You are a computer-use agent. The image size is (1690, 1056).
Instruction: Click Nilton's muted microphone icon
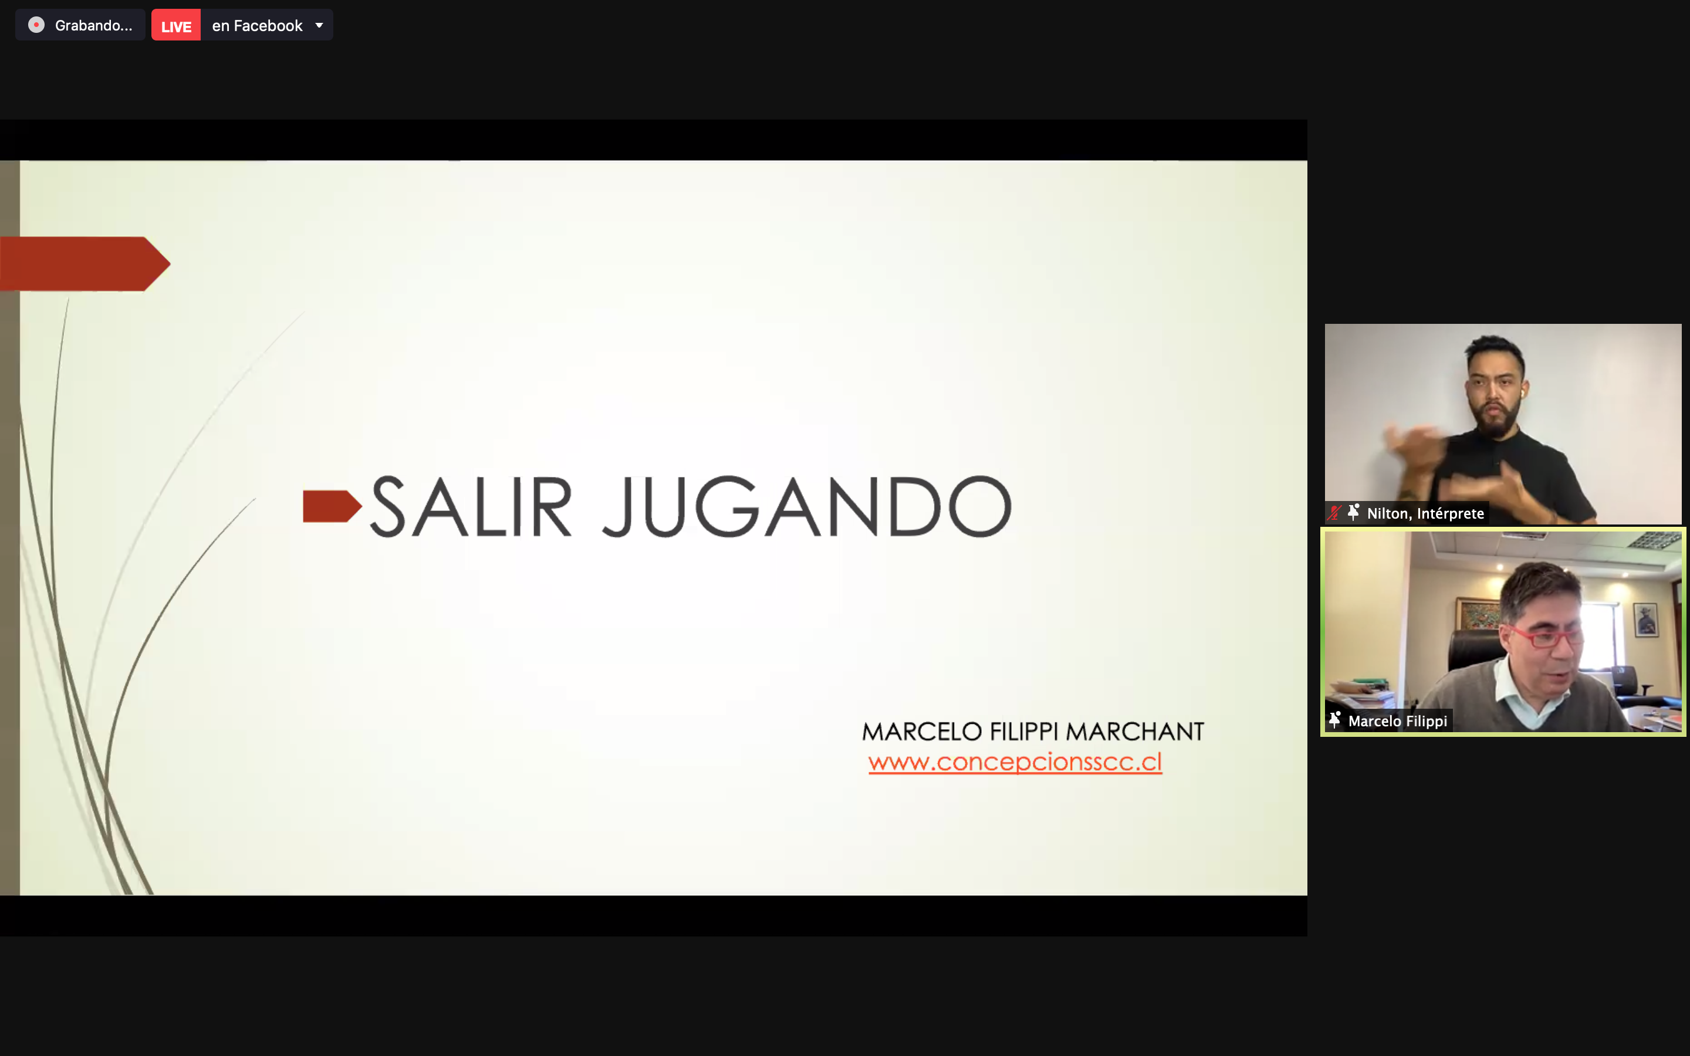click(1334, 513)
